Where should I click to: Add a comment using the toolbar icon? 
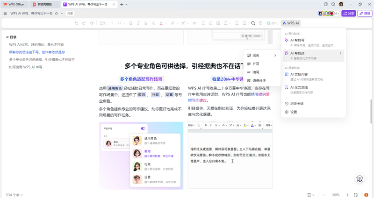pos(261,23)
